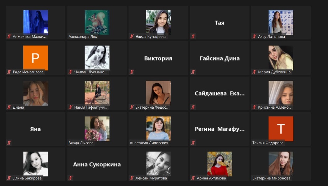Click muted mic icon on Анна Сукоркина tile
The height and width of the screenshot is (186, 328).
coord(71,178)
